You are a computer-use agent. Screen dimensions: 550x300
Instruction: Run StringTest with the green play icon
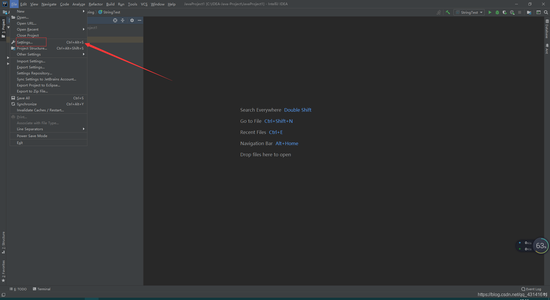[490, 12]
